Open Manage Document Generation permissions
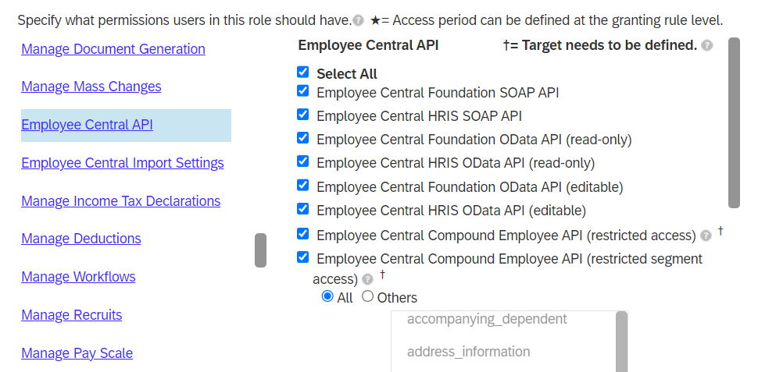758x372 pixels. (113, 49)
